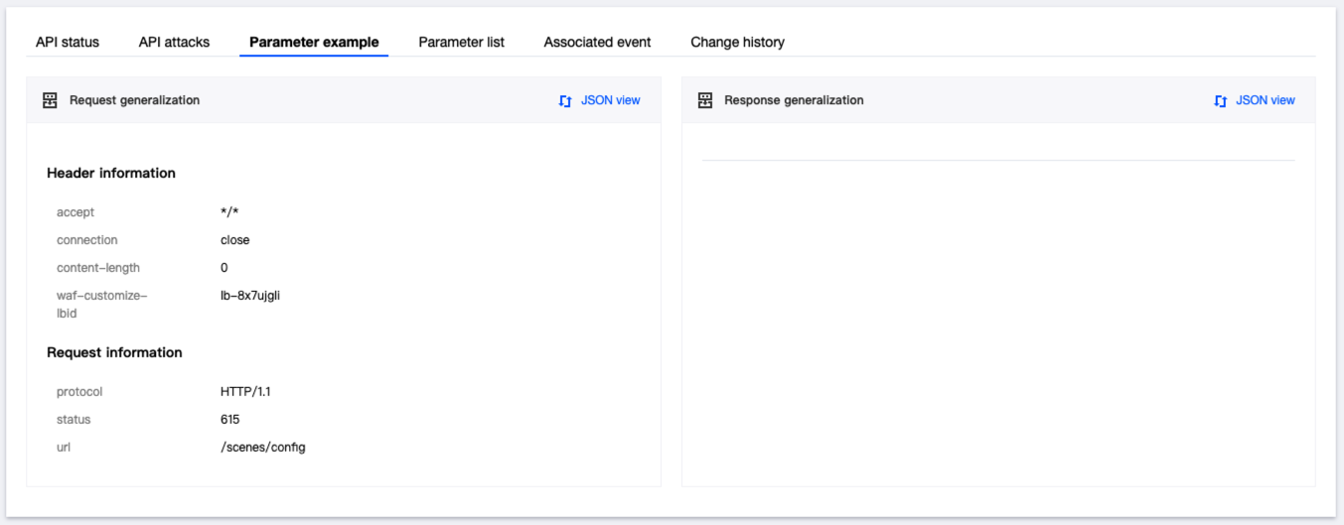Image resolution: width=1344 pixels, height=525 pixels.
Task: View the Change history tab
Action: (x=737, y=43)
